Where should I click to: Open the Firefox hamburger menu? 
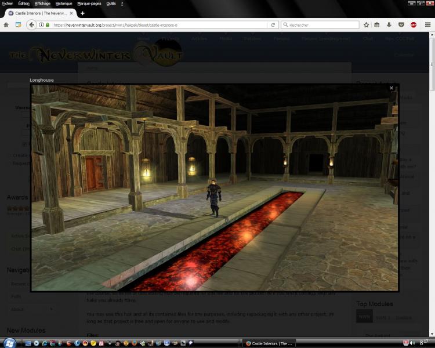click(x=427, y=25)
